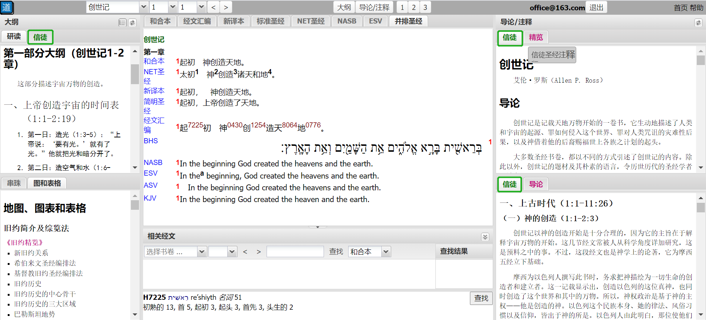Image resolution: width=706 pixels, height=320 pixels.
Task: Select layout preset 2 in top bar
Action: click(414, 7)
